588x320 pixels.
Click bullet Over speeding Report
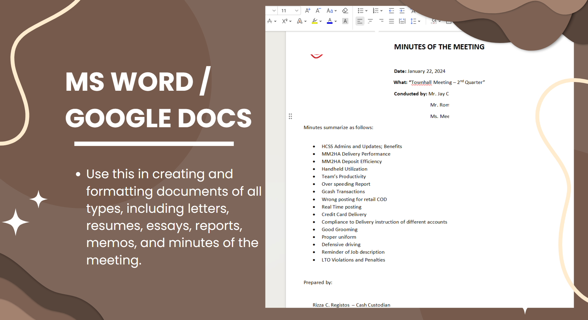[346, 184]
